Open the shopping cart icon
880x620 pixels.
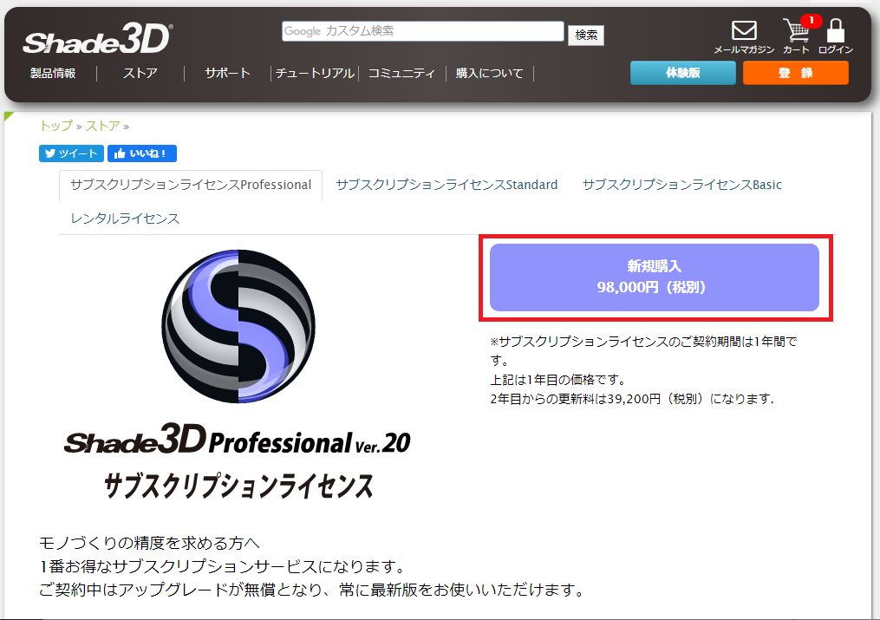[x=796, y=31]
